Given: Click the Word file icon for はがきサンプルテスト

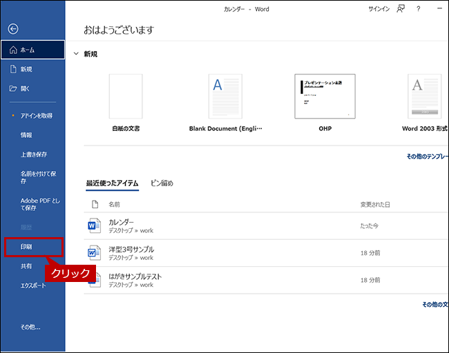Looking at the screenshot, I should tap(95, 281).
